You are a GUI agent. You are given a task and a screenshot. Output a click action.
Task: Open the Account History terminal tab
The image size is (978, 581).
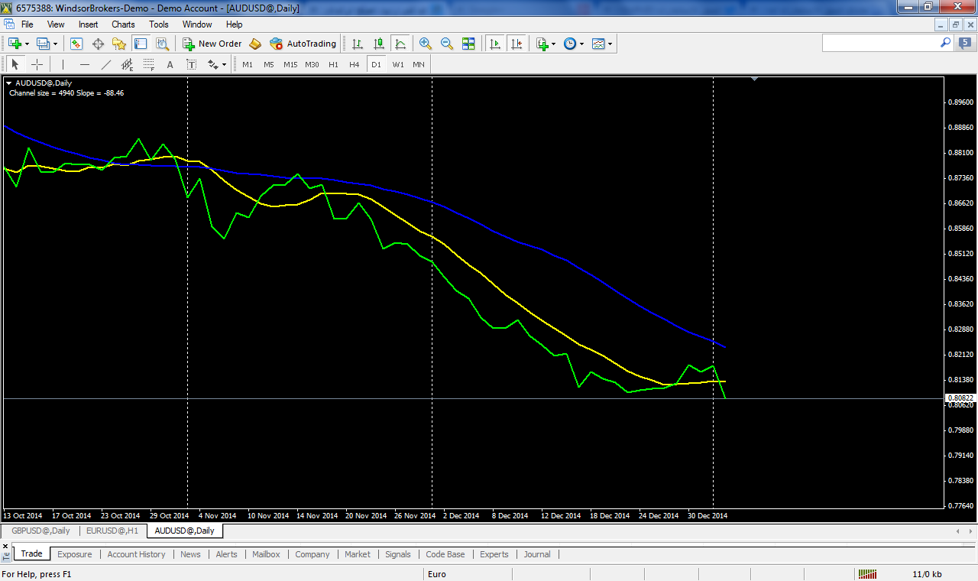136,554
